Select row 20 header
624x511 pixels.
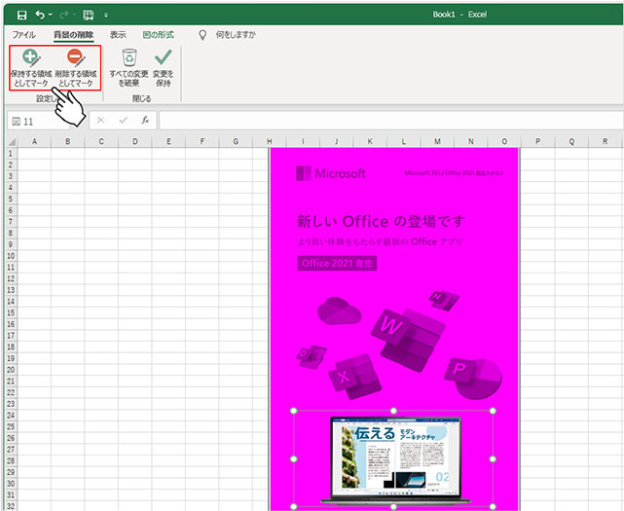pos(11,370)
